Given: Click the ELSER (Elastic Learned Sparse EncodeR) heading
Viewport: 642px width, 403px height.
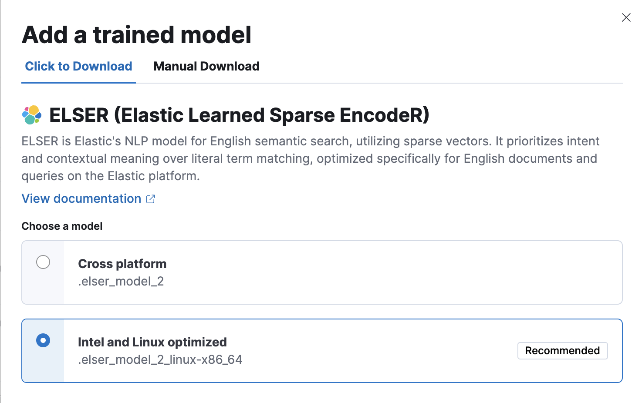Looking at the screenshot, I should (240, 115).
